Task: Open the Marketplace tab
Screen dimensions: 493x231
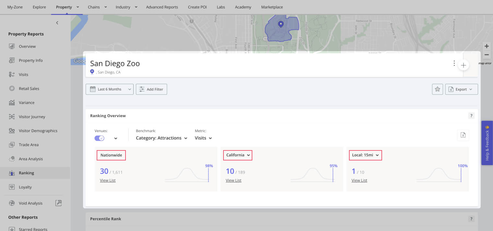Action: [272, 7]
